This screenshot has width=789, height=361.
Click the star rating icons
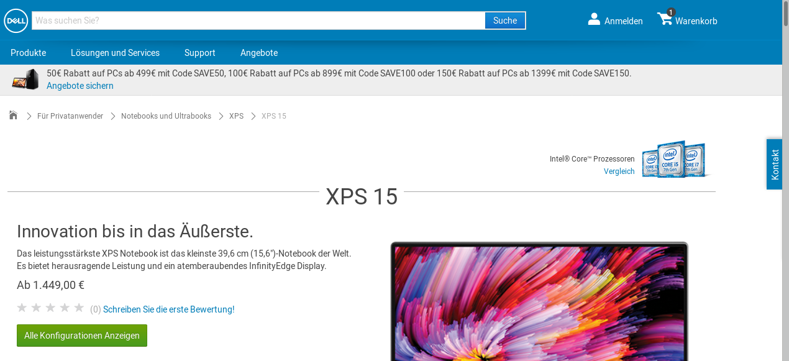(x=50, y=308)
